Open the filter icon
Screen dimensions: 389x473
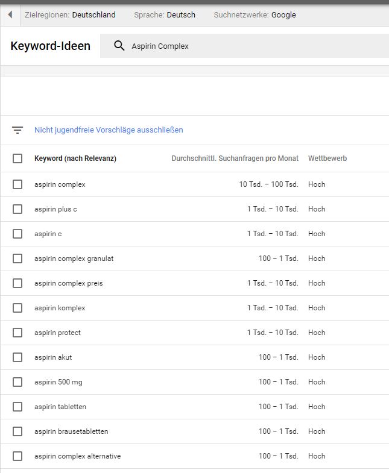(17, 130)
